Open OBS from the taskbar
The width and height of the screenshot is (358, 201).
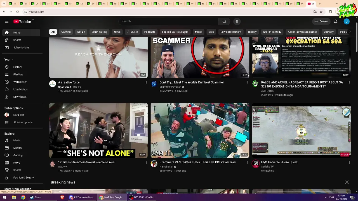click(x=142, y=197)
